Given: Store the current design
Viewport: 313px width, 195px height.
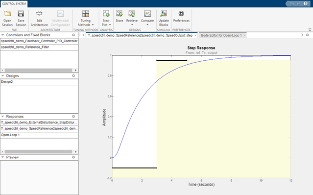Looking at the screenshot, I should click(x=119, y=16).
